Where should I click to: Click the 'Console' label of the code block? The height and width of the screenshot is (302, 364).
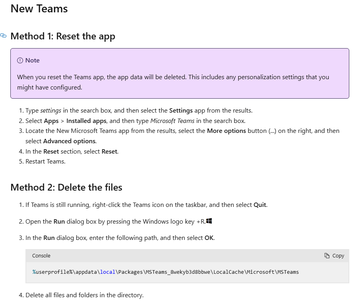[41, 255]
